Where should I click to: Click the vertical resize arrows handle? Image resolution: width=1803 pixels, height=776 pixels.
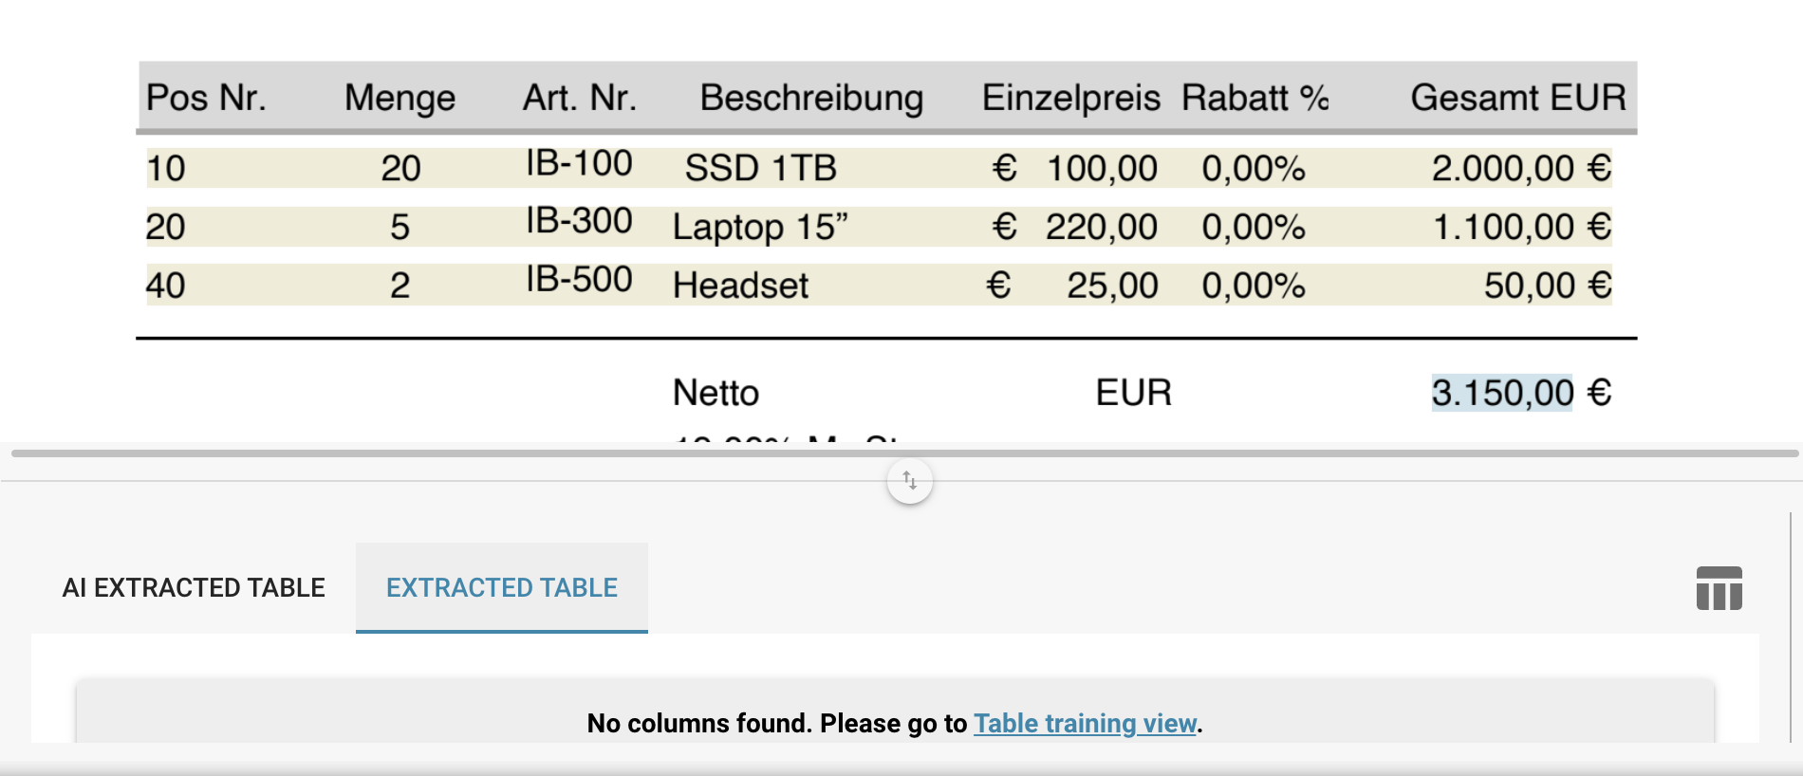click(909, 481)
